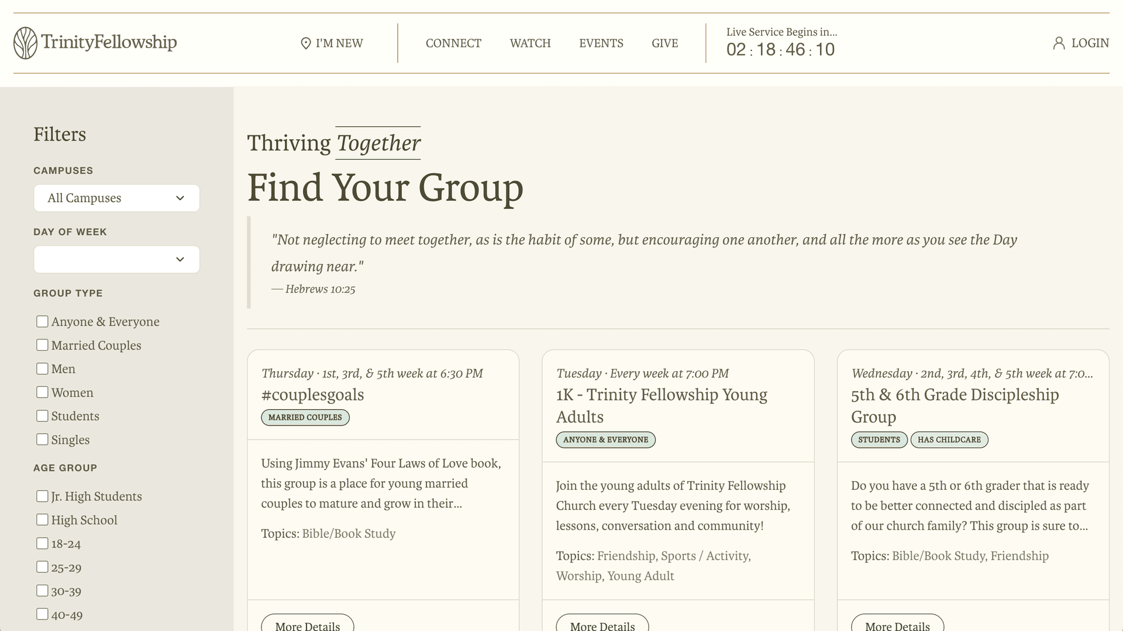1123x631 pixels.
Task: Click the HAS CHILDCARE tag badge
Action: click(x=949, y=440)
